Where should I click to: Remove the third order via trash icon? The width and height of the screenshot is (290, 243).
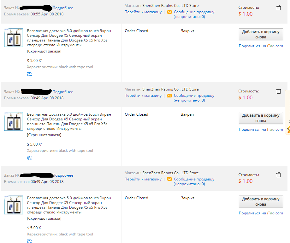[x=279, y=175]
